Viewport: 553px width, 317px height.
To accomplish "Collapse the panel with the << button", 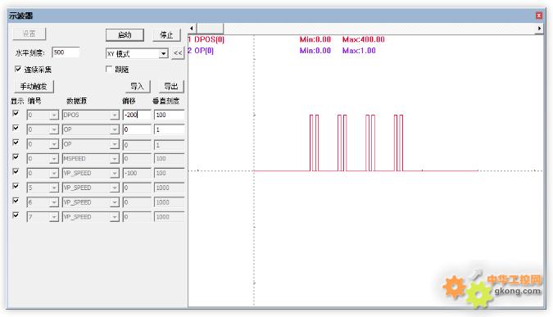I will (x=178, y=53).
